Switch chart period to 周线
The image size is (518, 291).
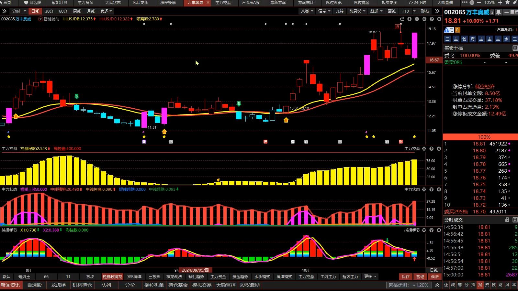pos(77,11)
